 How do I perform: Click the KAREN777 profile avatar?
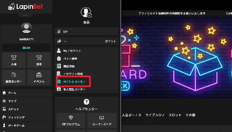pos(26,28)
